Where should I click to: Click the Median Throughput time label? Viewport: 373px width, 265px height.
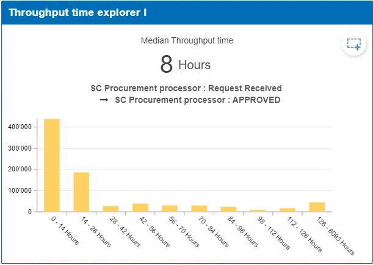187,41
